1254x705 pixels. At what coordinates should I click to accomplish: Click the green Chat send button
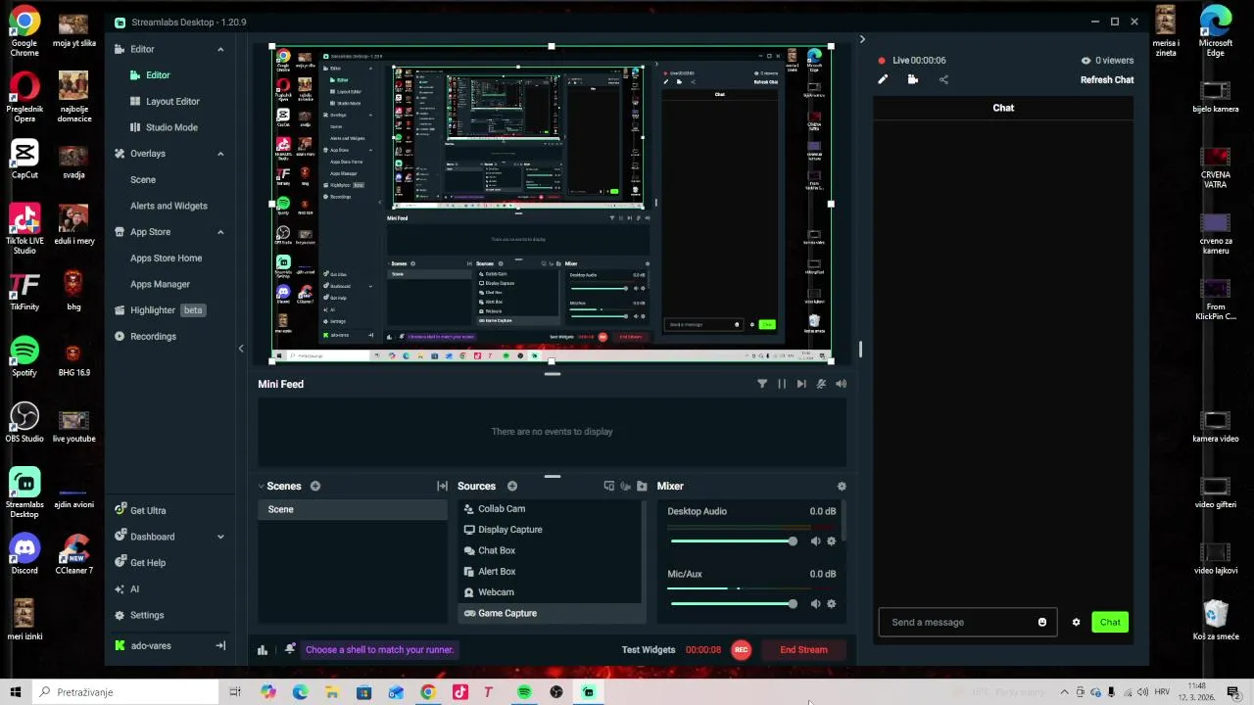click(1110, 623)
